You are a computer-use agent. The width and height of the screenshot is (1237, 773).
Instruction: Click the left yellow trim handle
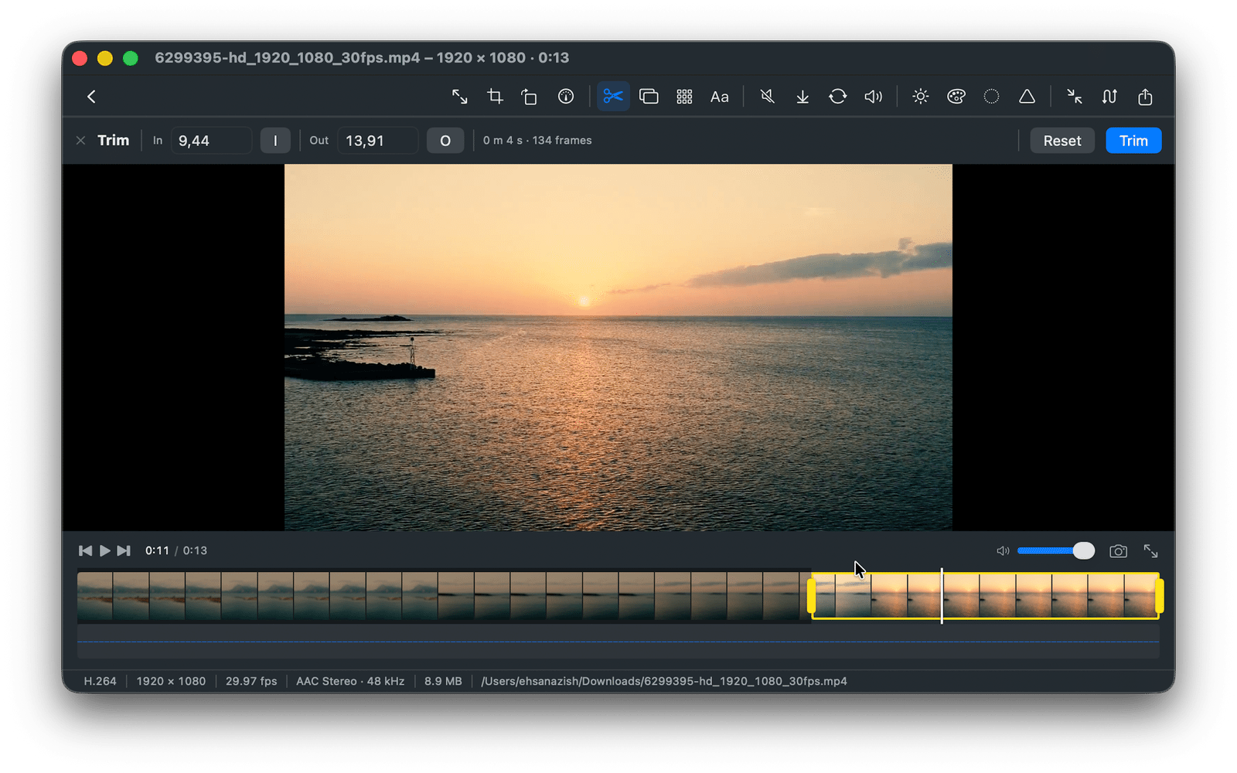click(811, 596)
